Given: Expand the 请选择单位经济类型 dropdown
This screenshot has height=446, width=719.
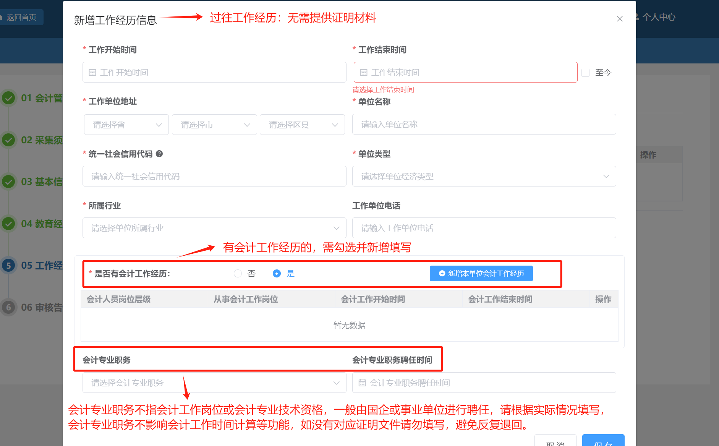Looking at the screenshot, I should pyautogui.click(x=484, y=176).
